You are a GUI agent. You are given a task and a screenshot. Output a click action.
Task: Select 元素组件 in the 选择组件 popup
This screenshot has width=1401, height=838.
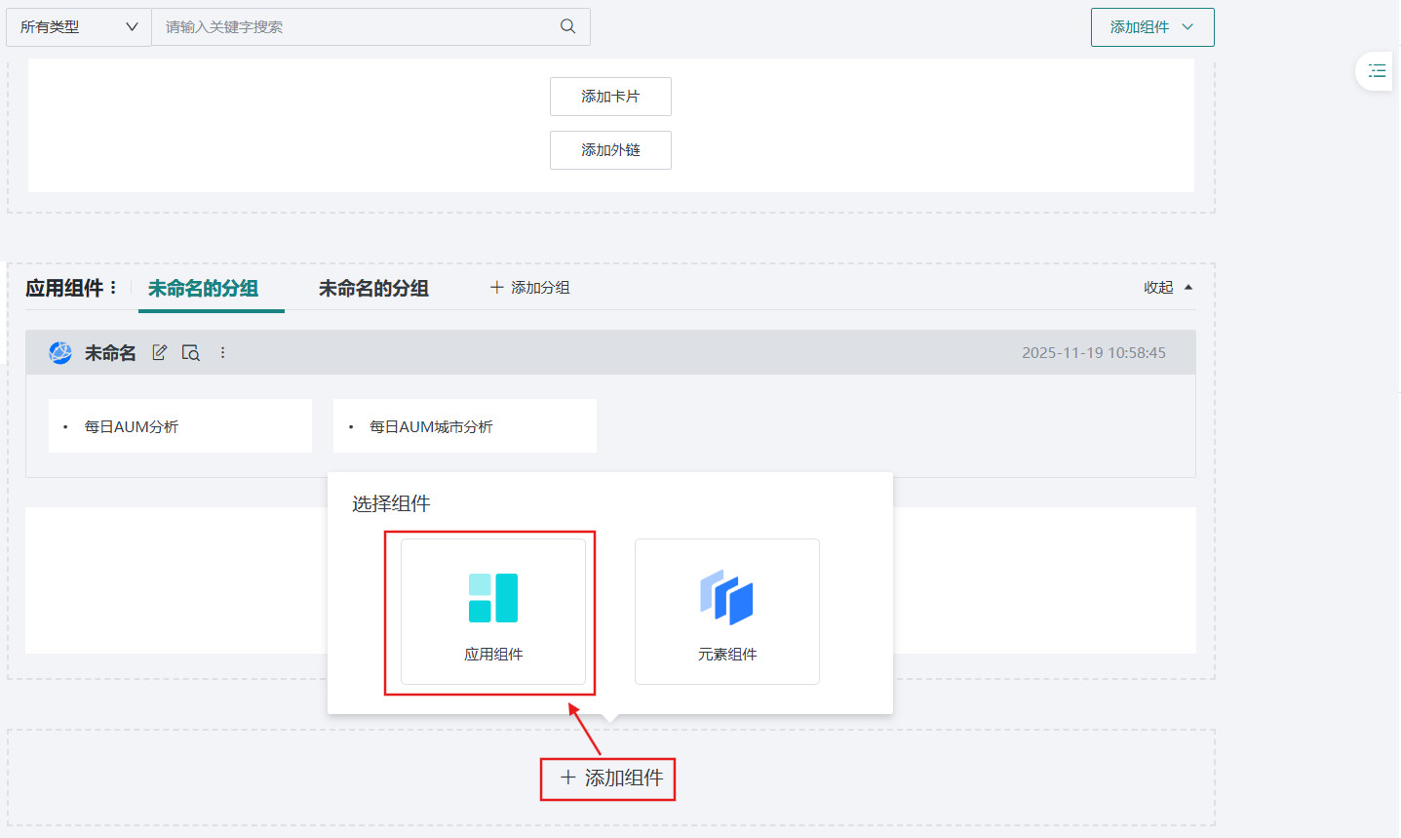pos(726,612)
